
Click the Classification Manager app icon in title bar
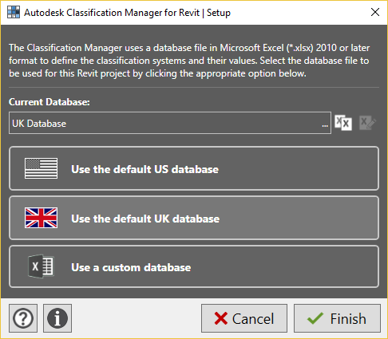click(14, 12)
